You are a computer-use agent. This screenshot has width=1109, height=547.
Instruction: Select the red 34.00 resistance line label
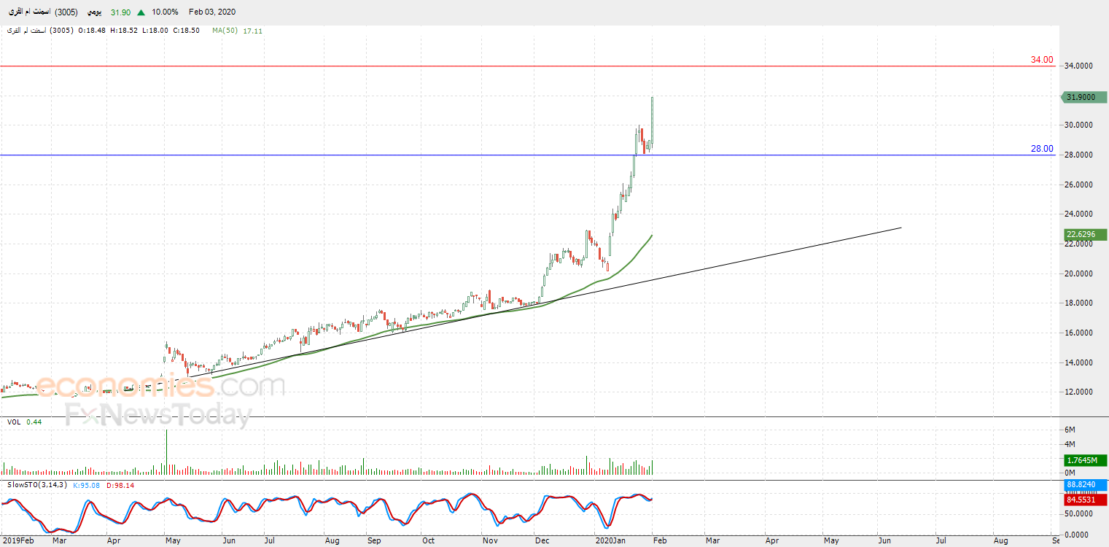[x=1042, y=60]
